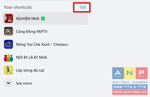Open the Cộng Đồng FAPTV group picture
This screenshot has width=150, height=97.
click(x=8, y=31)
